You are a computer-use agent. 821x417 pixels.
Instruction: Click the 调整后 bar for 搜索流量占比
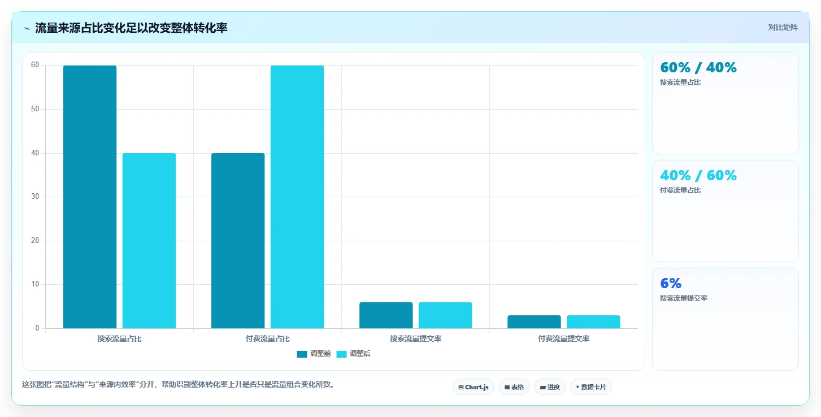149,241
